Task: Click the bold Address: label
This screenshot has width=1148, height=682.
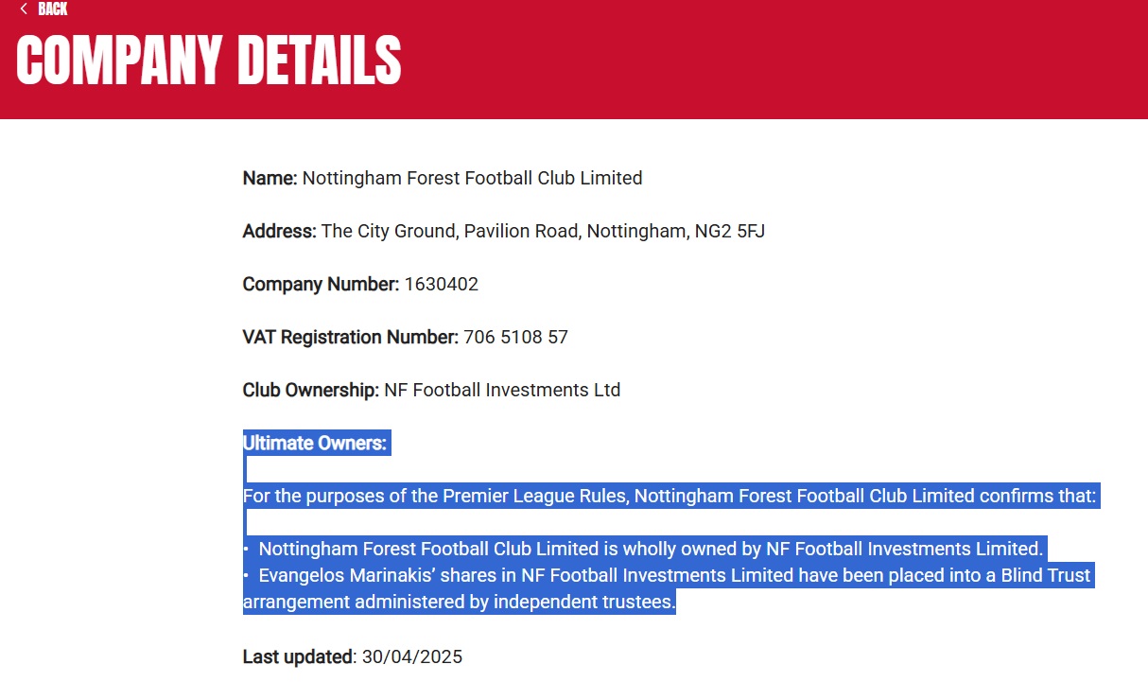Action: (280, 231)
